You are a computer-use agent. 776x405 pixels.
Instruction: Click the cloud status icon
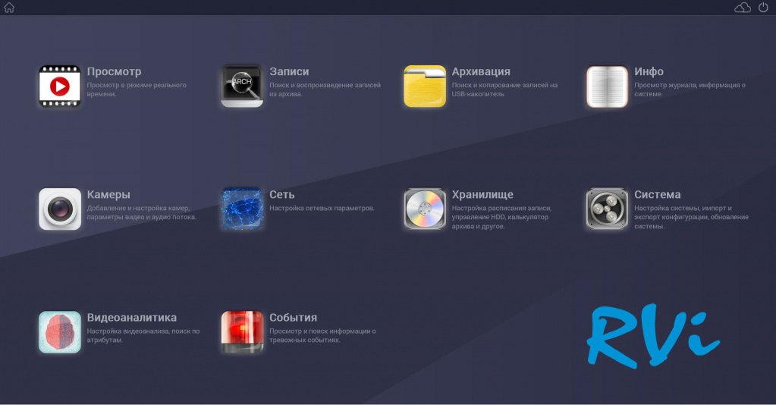coord(743,8)
